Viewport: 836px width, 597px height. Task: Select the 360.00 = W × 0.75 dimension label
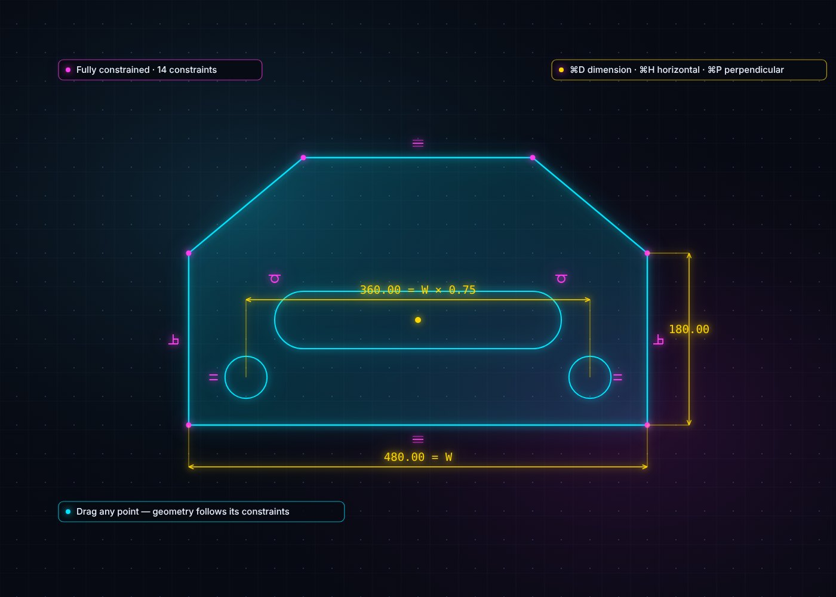[418, 290]
